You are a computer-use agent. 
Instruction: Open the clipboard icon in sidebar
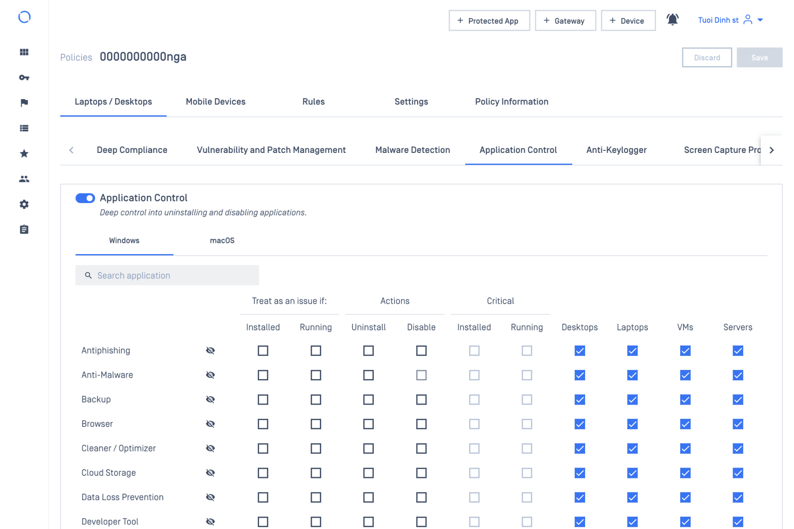24,229
